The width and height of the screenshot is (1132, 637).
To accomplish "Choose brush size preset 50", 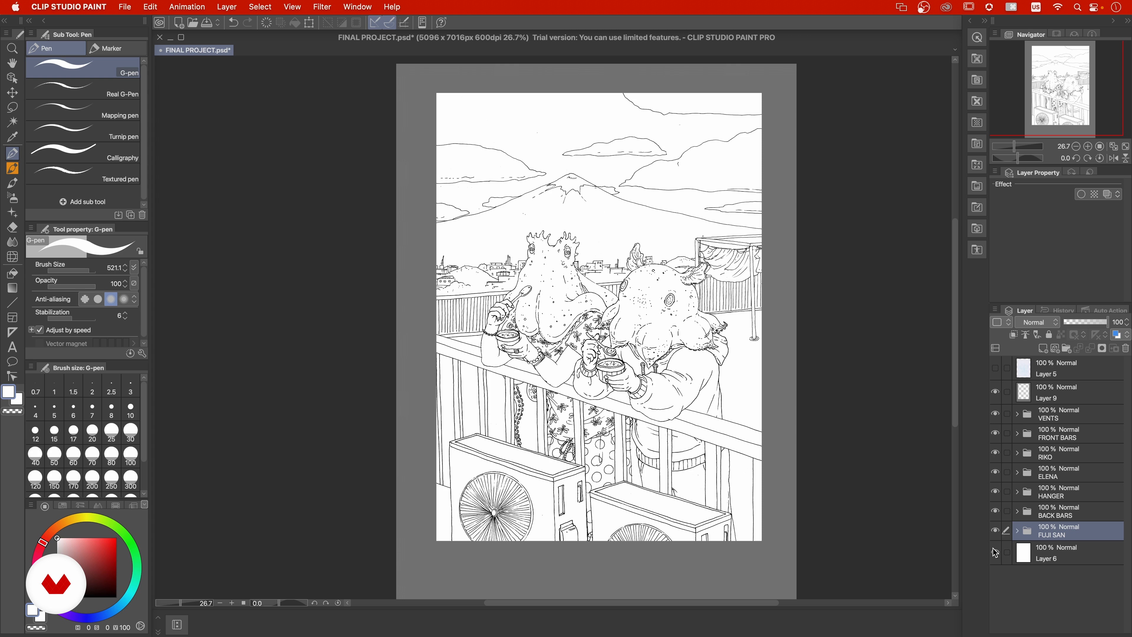I will tap(54, 457).
